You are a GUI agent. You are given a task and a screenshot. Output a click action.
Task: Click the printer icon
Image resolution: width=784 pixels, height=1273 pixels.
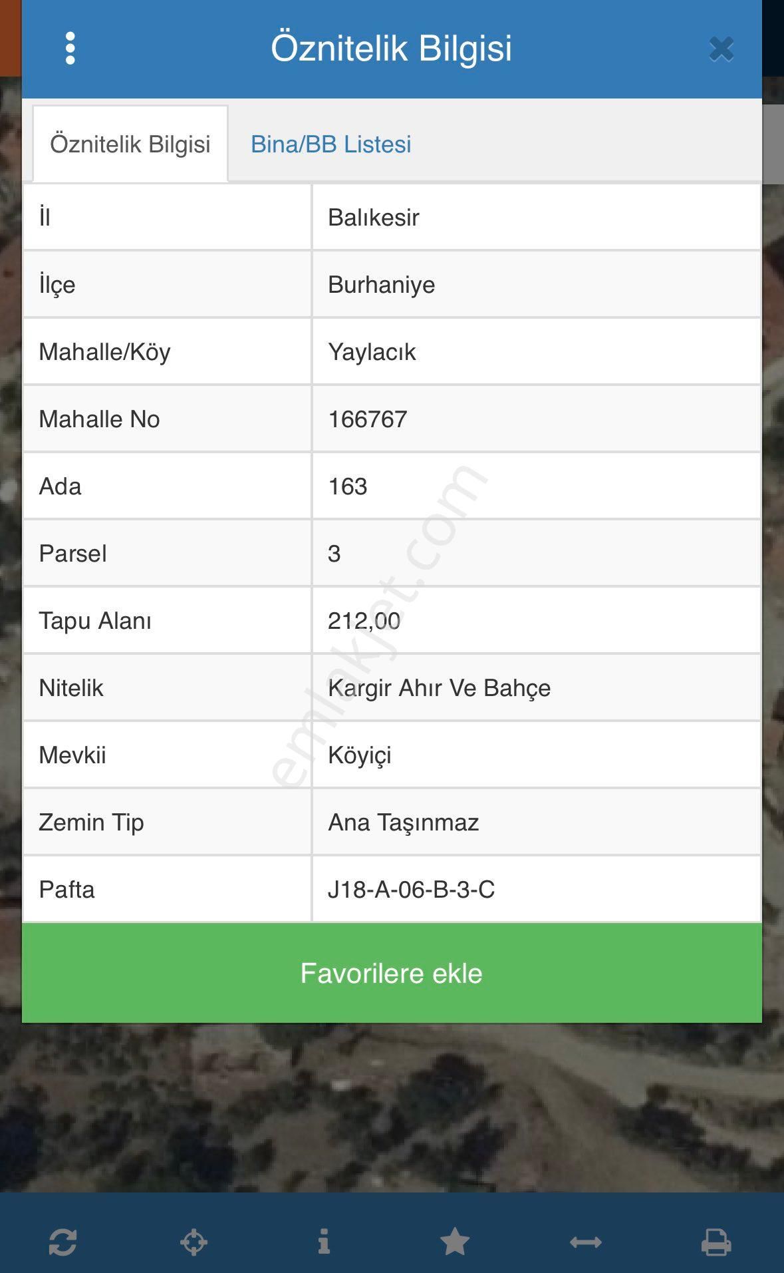coord(716,1242)
